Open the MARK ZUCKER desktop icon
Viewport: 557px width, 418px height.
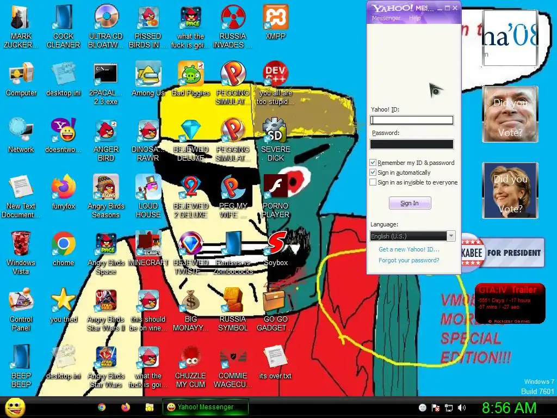[x=21, y=17]
